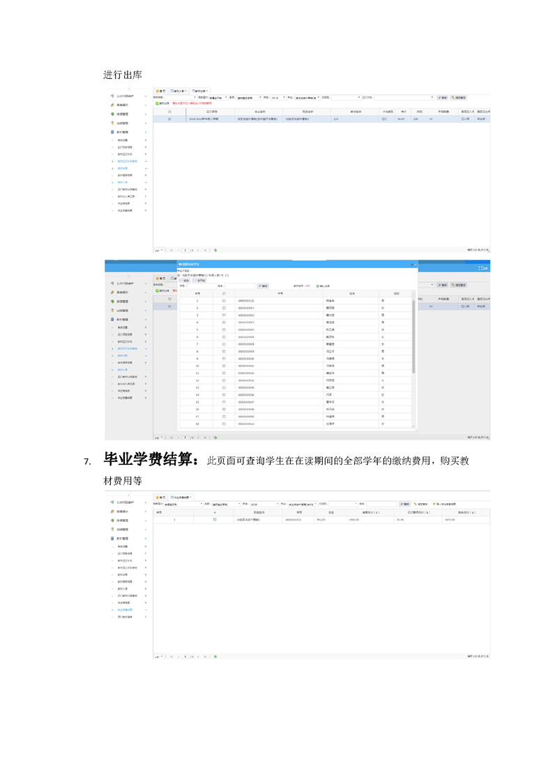Image resolution: width=553 pixels, height=783 pixels.
Task: Tick the checkbox for student row 14 in the dialog
Action: tap(224, 394)
